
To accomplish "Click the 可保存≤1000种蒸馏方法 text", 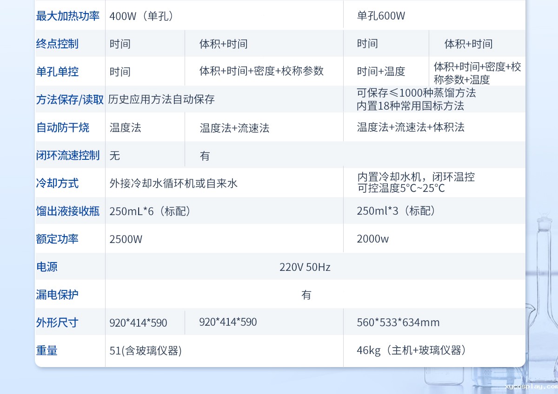I will (416, 93).
